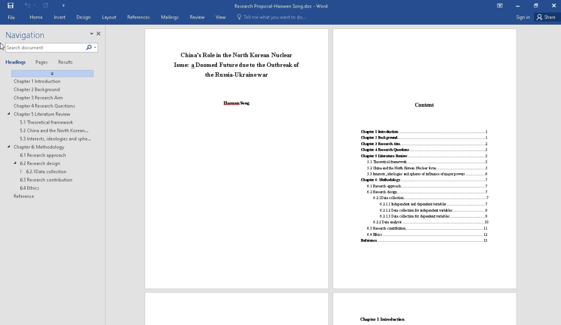The height and width of the screenshot is (325, 561).
Task: Go to 6.2 Research design heading
Action: tap(40, 163)
